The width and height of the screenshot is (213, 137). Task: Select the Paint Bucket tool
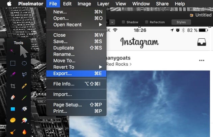point(24,109)
